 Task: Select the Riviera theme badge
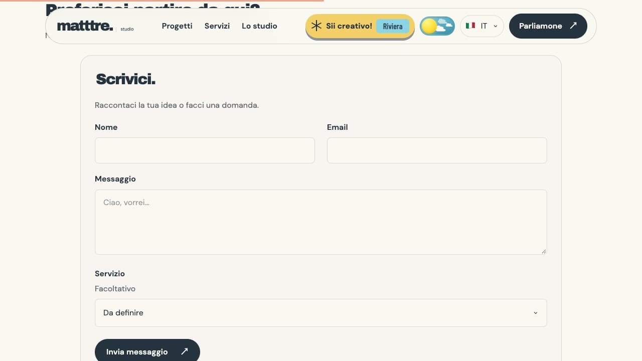[393, 26]
